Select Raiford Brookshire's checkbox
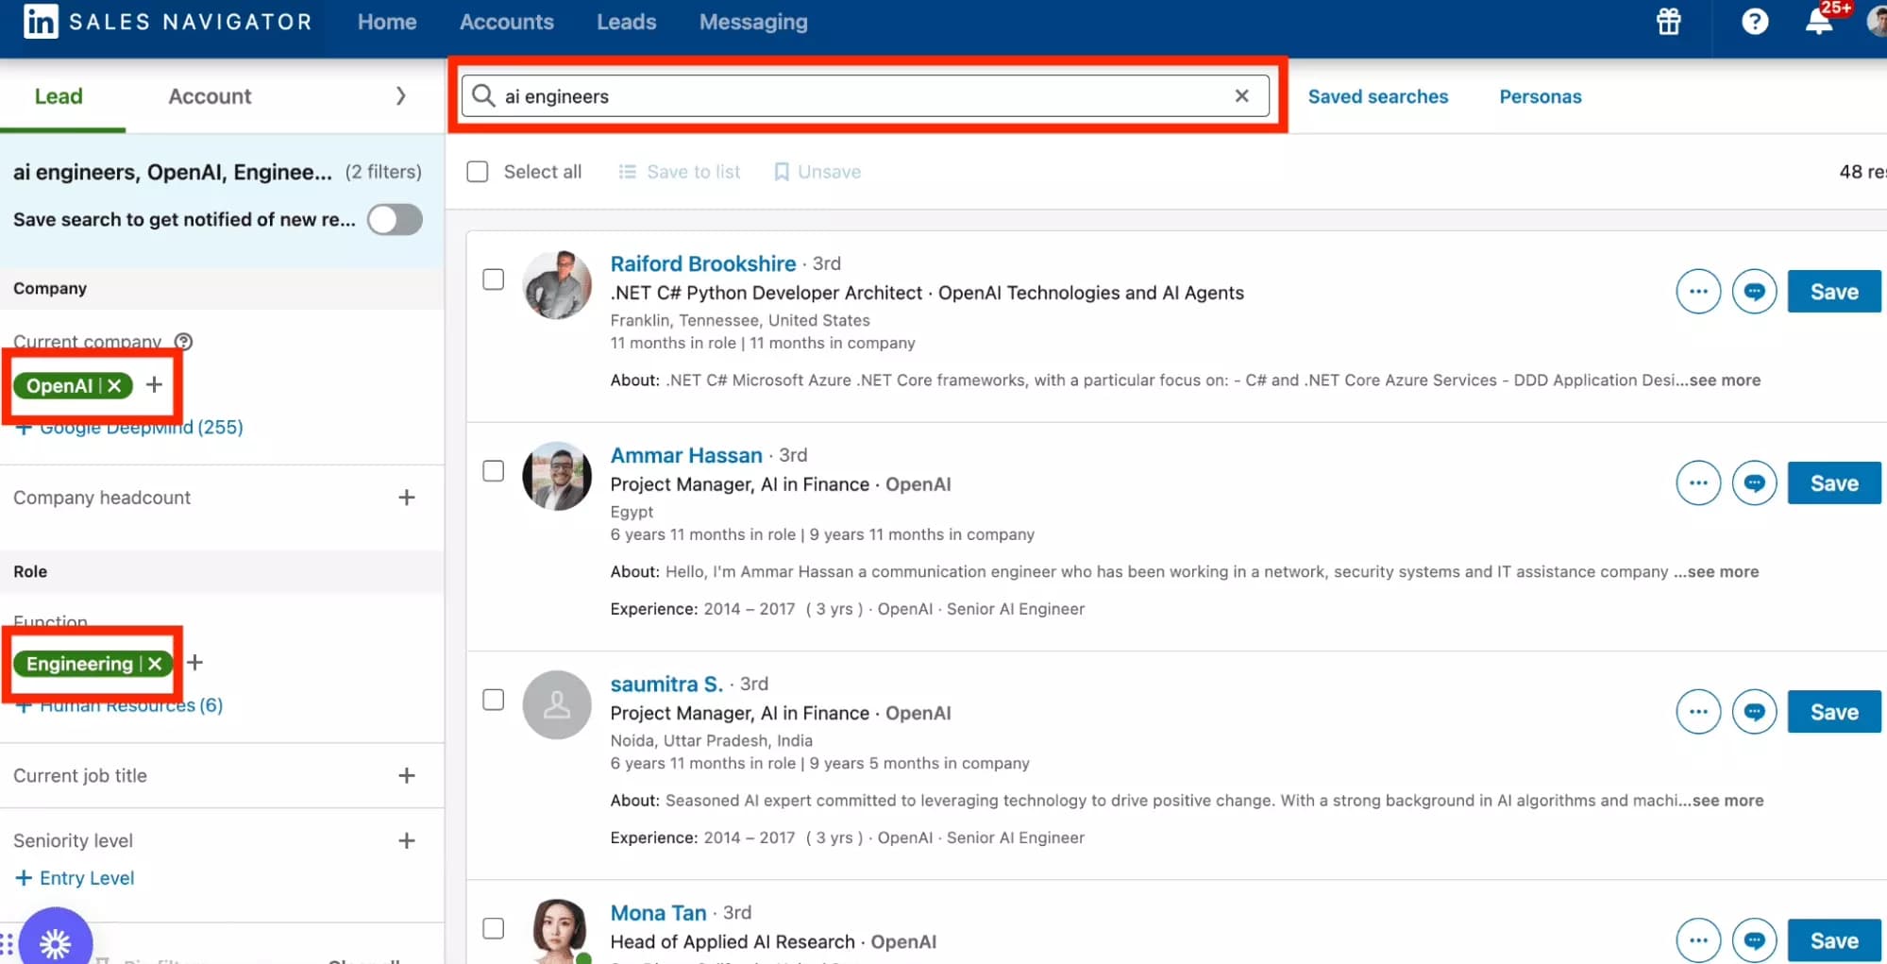The image size is (1887, 964). (493, 279)
